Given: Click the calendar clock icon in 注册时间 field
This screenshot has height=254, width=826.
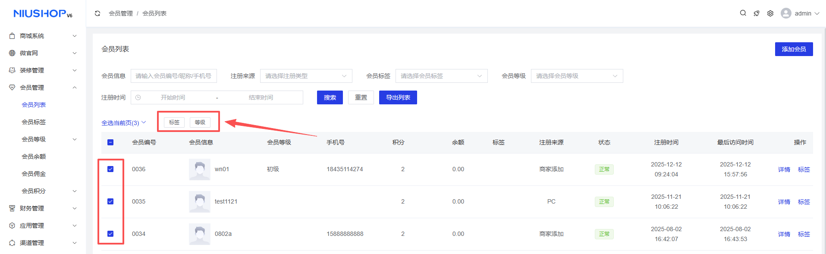Looking at the screenshot, I should 138,97.
